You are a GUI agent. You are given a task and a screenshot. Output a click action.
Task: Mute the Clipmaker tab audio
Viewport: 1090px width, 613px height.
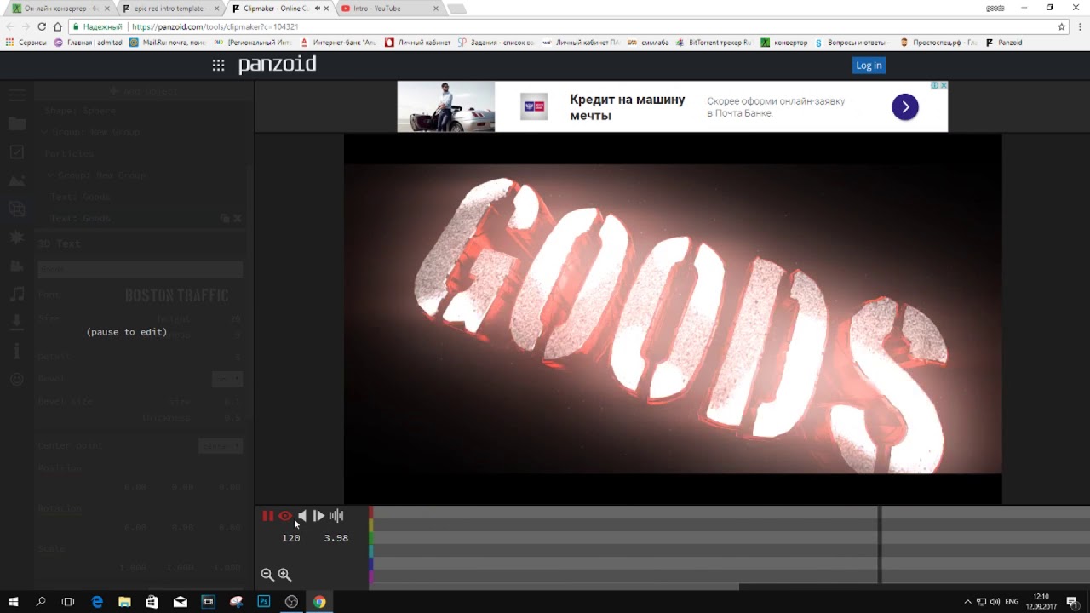318,9
